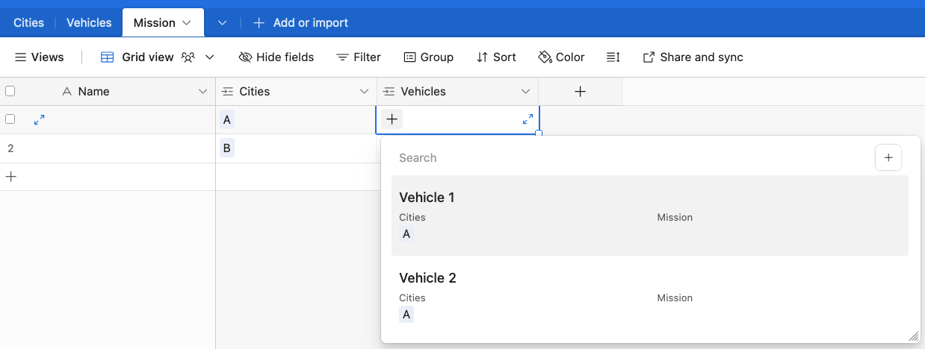Open the Mission tab dropdown chevron

coord(188,23)
